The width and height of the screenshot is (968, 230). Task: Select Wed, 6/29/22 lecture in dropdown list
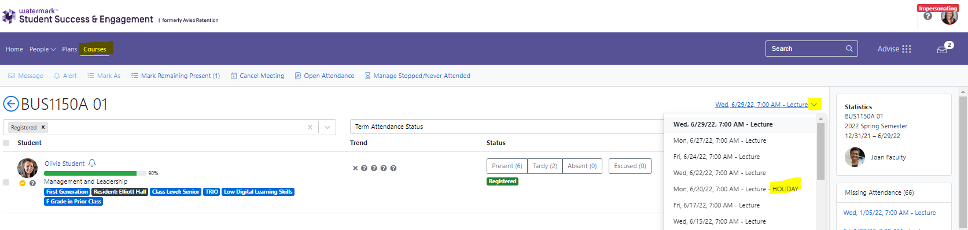pos(741,124)
